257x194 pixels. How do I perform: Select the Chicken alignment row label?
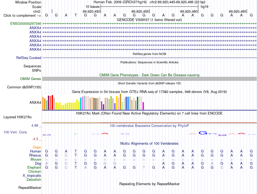click(x=35, y=171)
